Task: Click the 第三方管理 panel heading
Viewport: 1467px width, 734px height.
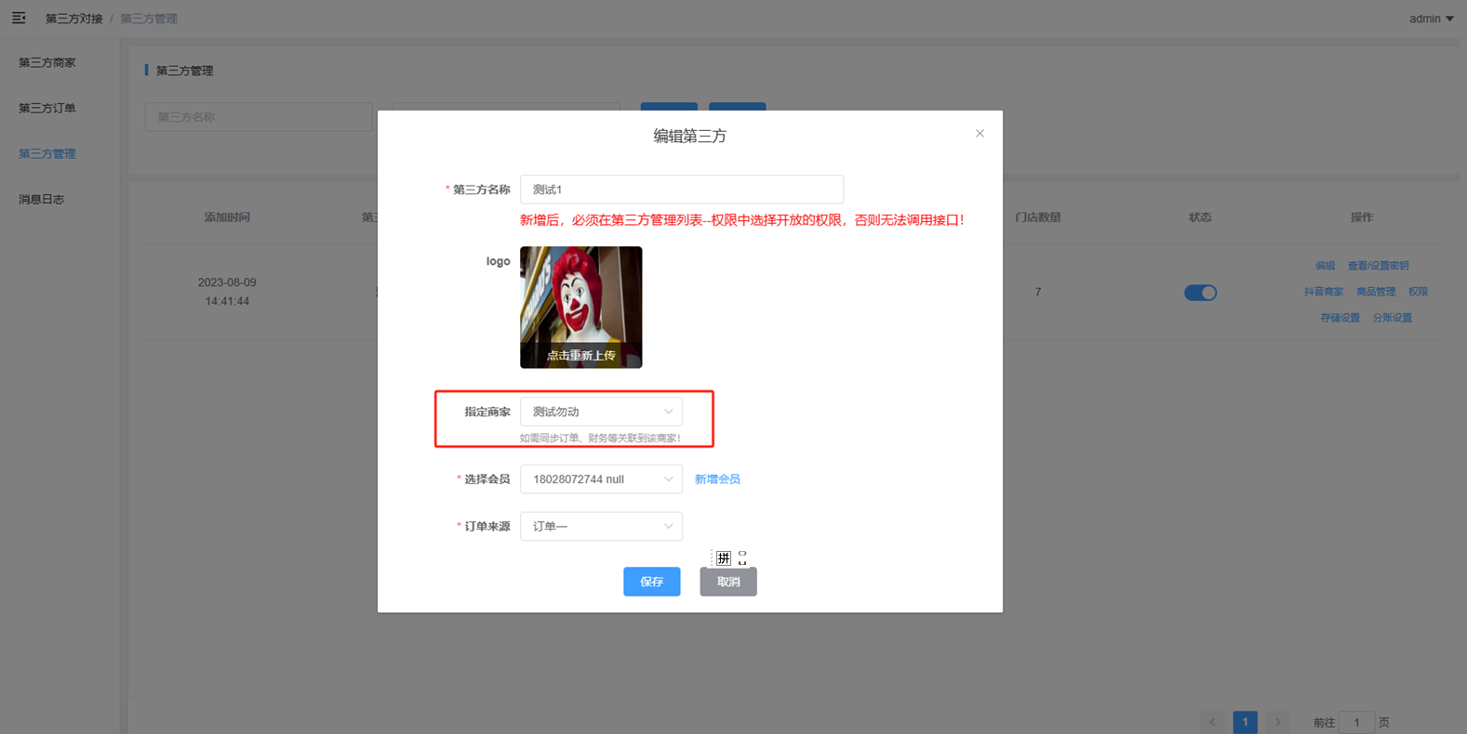Action: click(184, 71)
